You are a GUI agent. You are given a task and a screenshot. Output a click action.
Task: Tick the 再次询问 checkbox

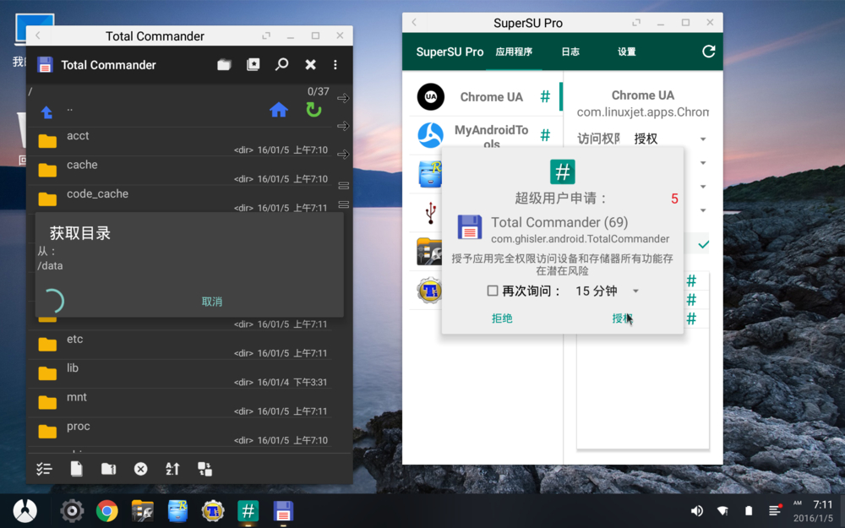492,291
